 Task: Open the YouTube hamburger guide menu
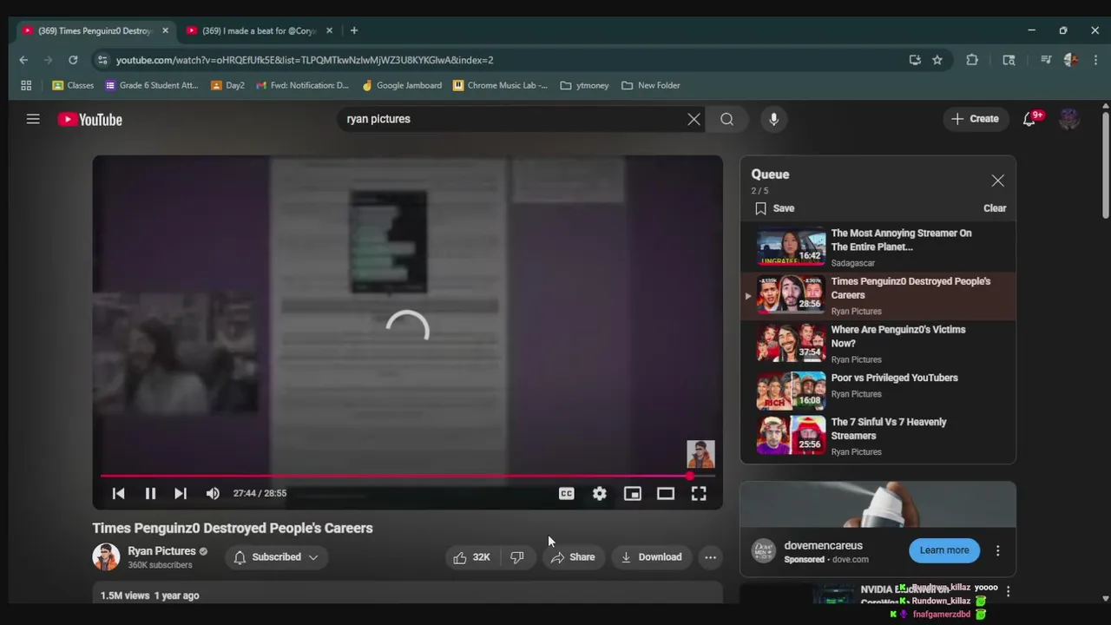tap(33, 119)
